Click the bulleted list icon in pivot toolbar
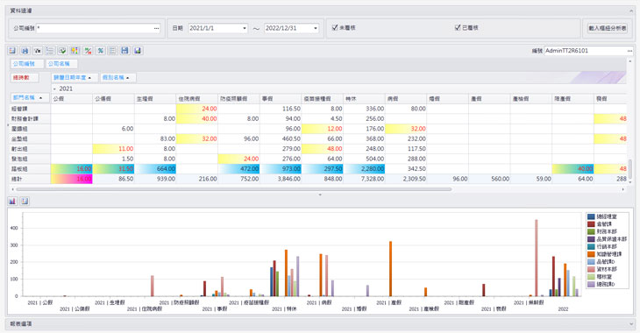Screen dimensions: 640x333 pos(50,51)
